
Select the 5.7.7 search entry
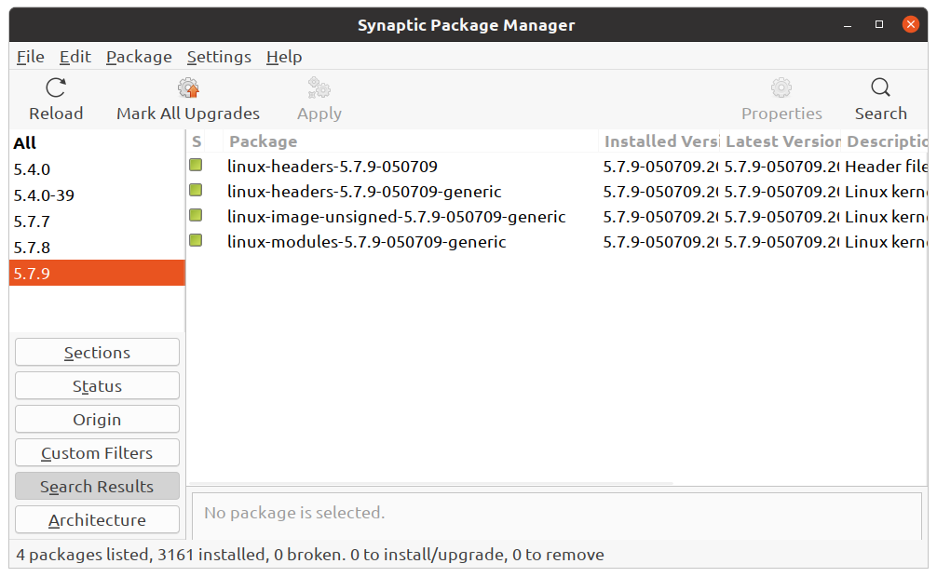(x=97, y=221)
